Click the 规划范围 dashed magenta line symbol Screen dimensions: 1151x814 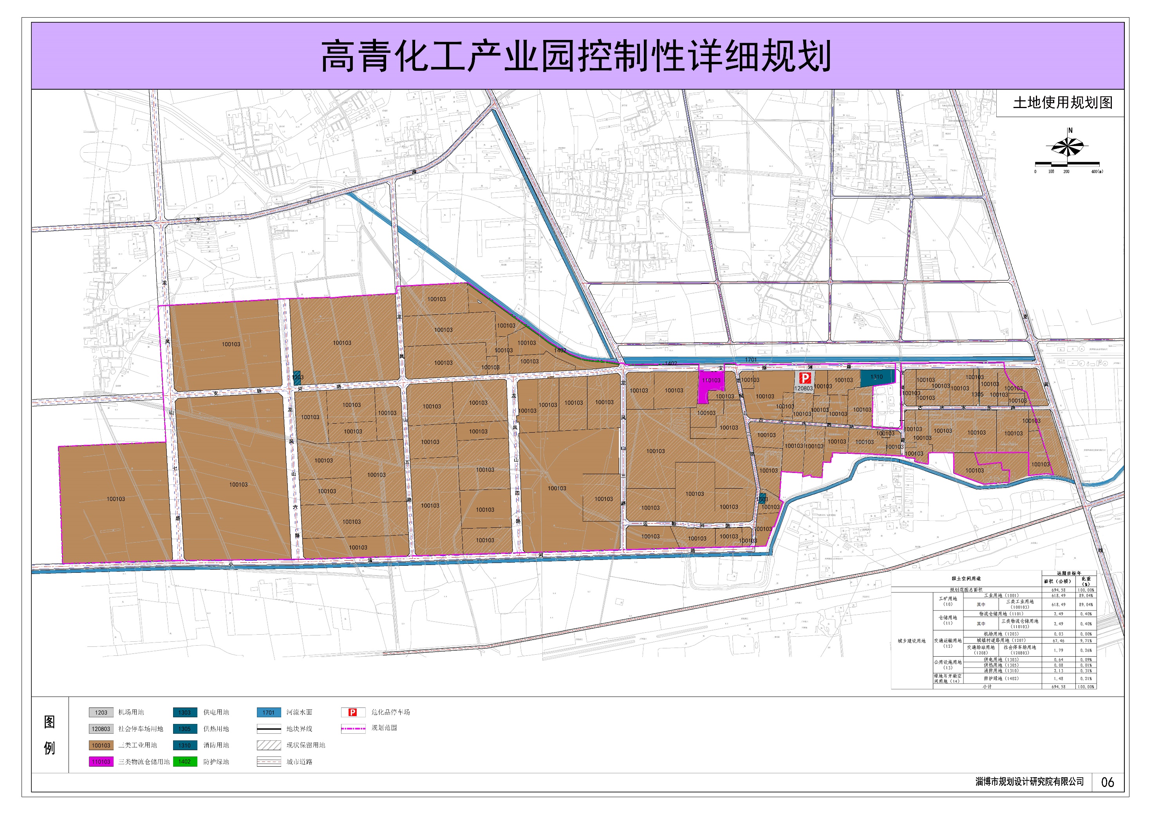[353, 728]
